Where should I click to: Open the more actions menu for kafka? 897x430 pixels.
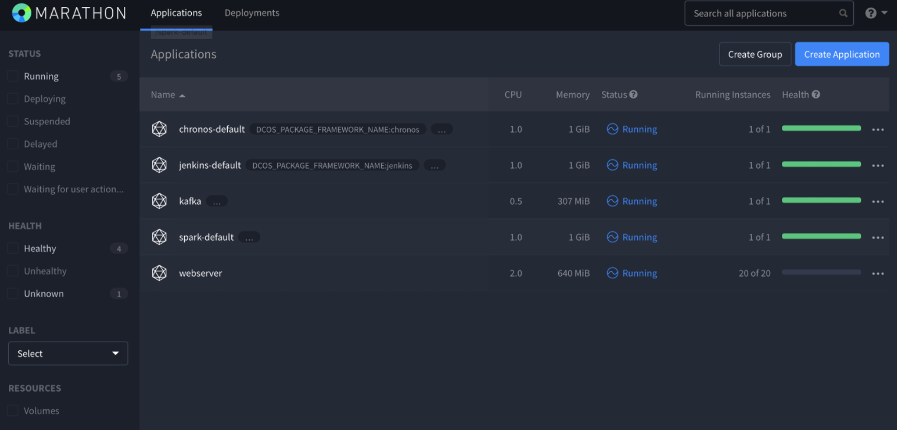pos(878,202)
